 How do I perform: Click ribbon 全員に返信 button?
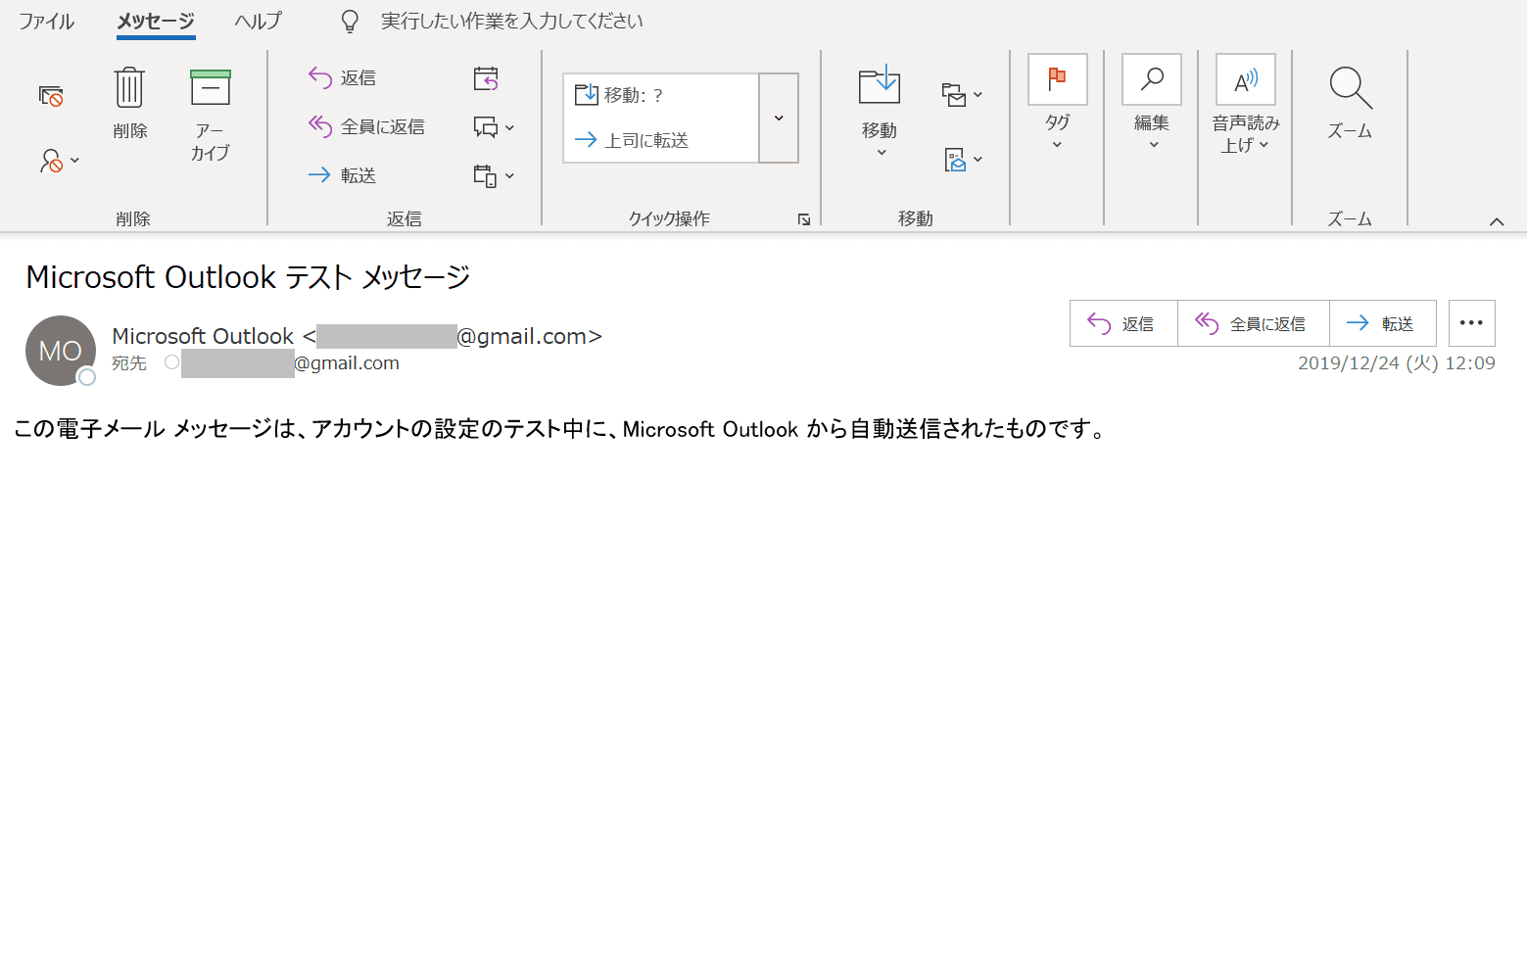click(366, 126)
